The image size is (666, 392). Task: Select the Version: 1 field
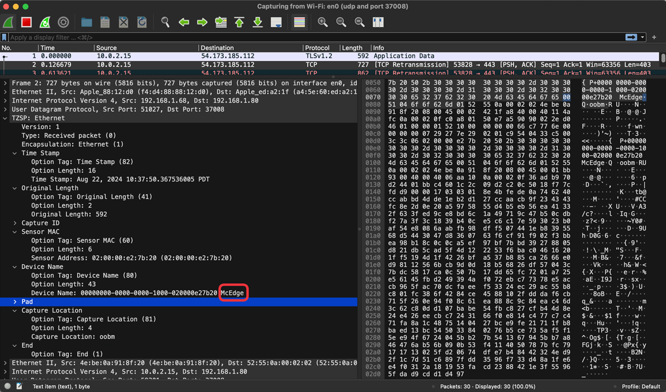tap(41, 126)
